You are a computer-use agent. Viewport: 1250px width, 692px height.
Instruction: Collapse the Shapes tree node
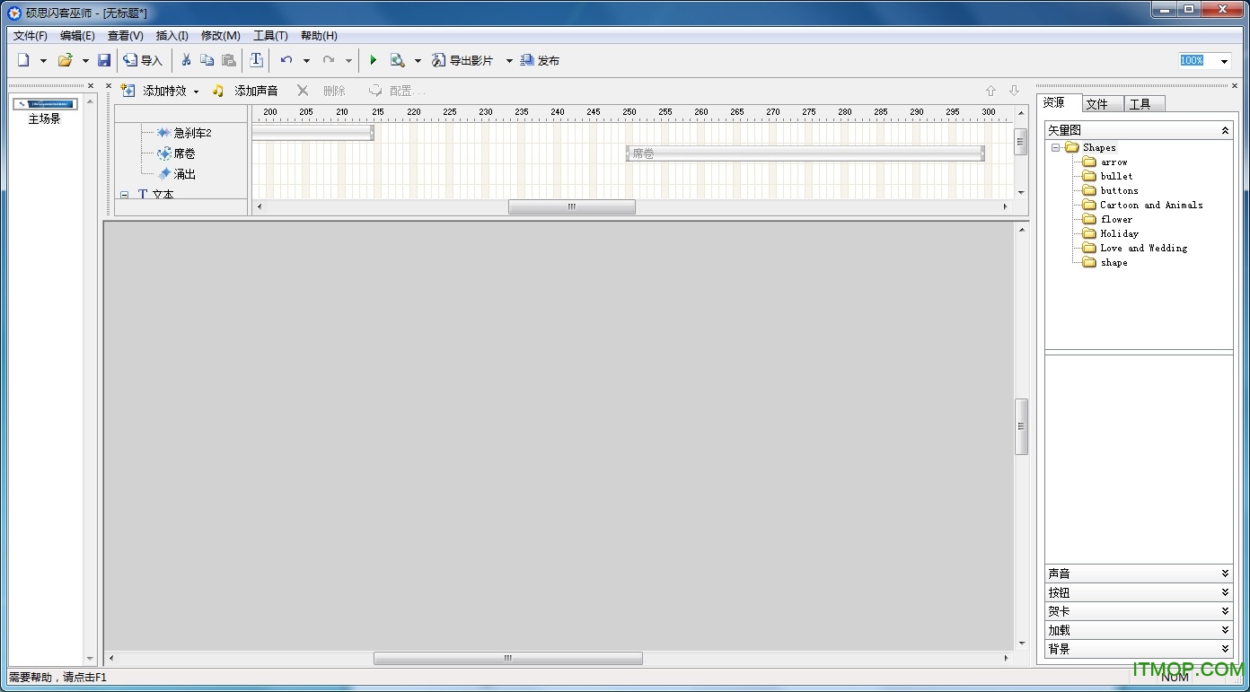point(1056,148)
